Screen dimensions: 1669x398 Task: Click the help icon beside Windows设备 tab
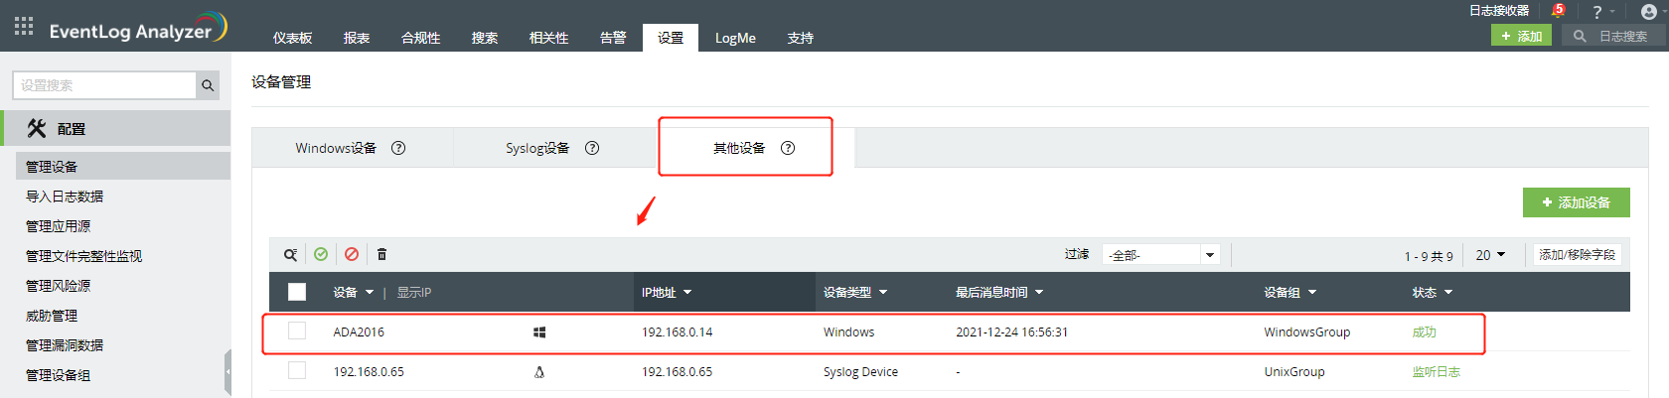[398, 148]
